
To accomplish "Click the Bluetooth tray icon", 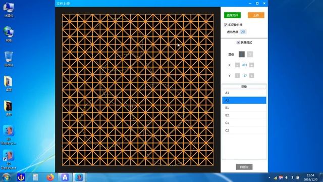I will [x=292, y=177].
